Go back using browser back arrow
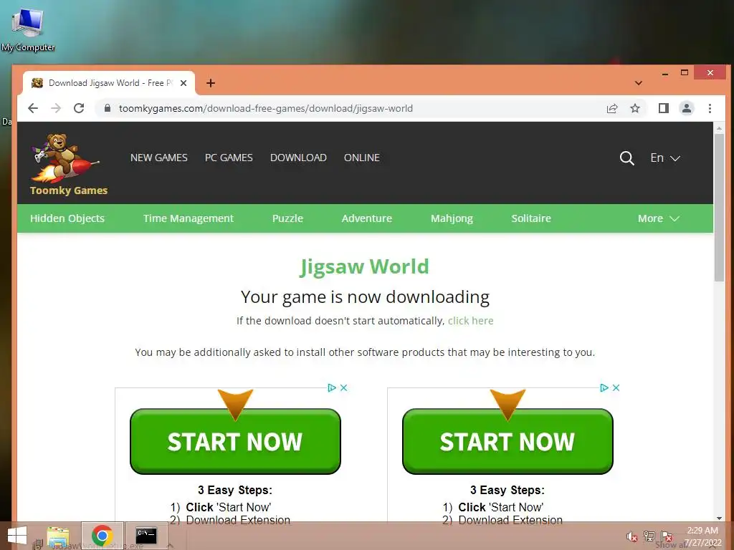Viewport: 734px width, 550px height. click(33, 109)
